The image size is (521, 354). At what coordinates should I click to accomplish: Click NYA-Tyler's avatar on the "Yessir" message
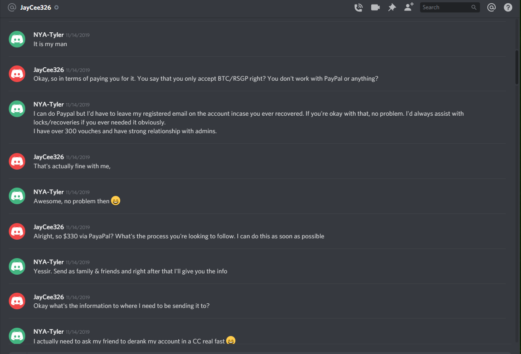point(17,266)
